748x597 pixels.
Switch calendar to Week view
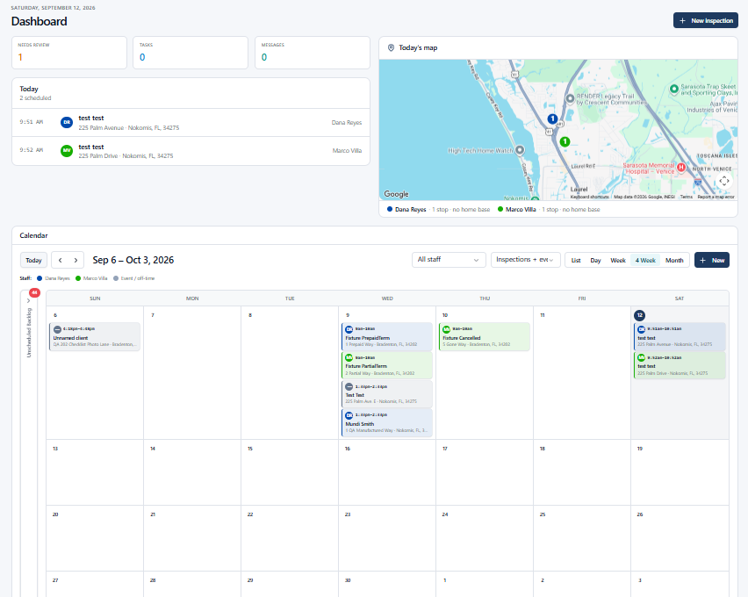(618, 260)
